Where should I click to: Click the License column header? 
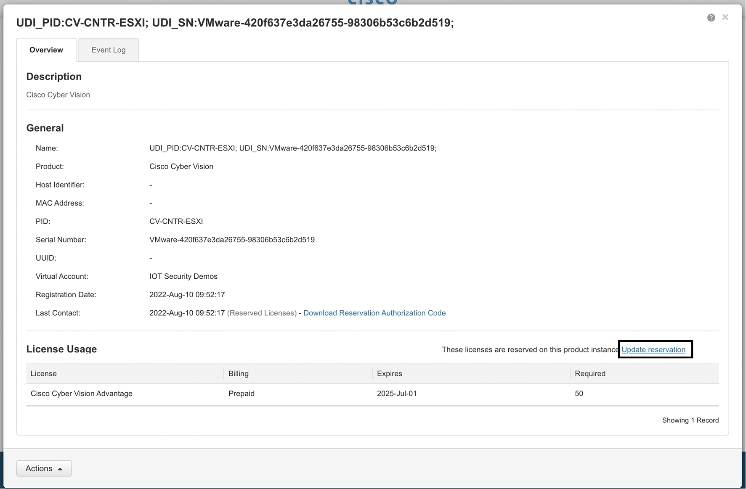pos(44,373)
